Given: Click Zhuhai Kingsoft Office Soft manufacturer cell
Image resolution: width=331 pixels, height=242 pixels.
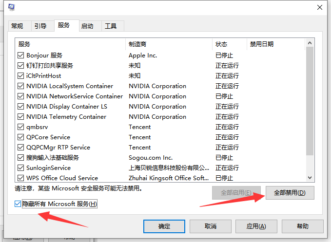Looking at the screenshot, I should point(169,178).
